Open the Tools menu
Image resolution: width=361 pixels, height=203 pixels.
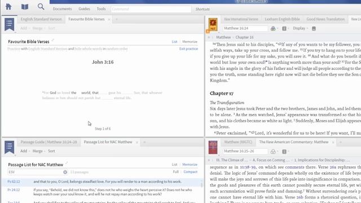[x=101, y=9]
